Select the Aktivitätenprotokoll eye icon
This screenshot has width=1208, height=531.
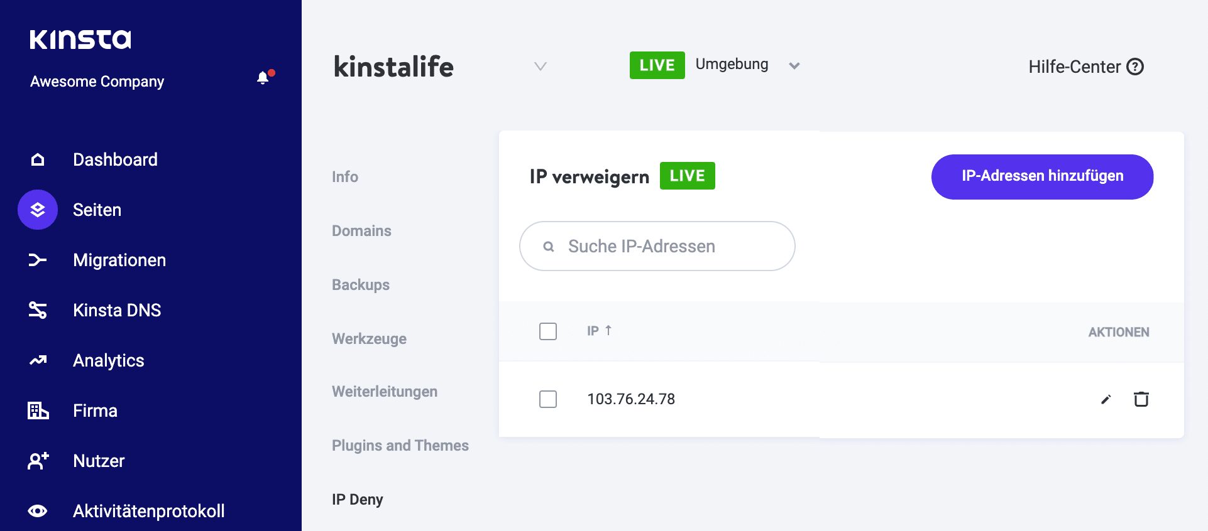click(x=37, y=511)
